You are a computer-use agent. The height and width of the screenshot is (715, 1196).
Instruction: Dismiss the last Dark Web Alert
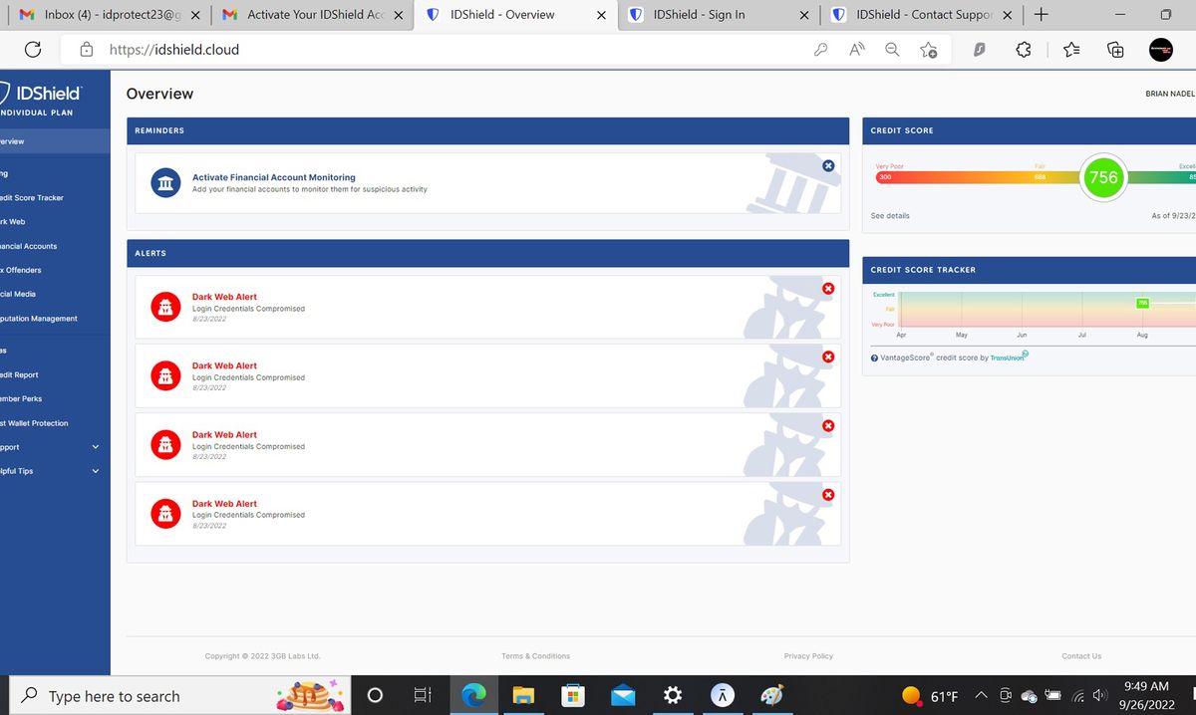(x=827, y=494)
